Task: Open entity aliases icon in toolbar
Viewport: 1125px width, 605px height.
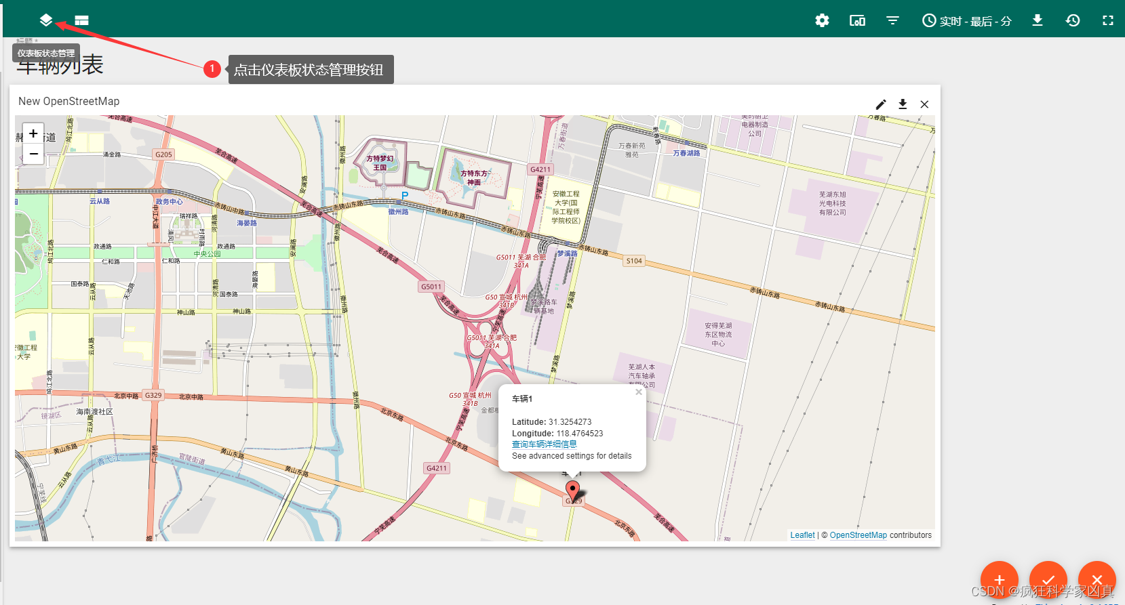Action: 857,20
